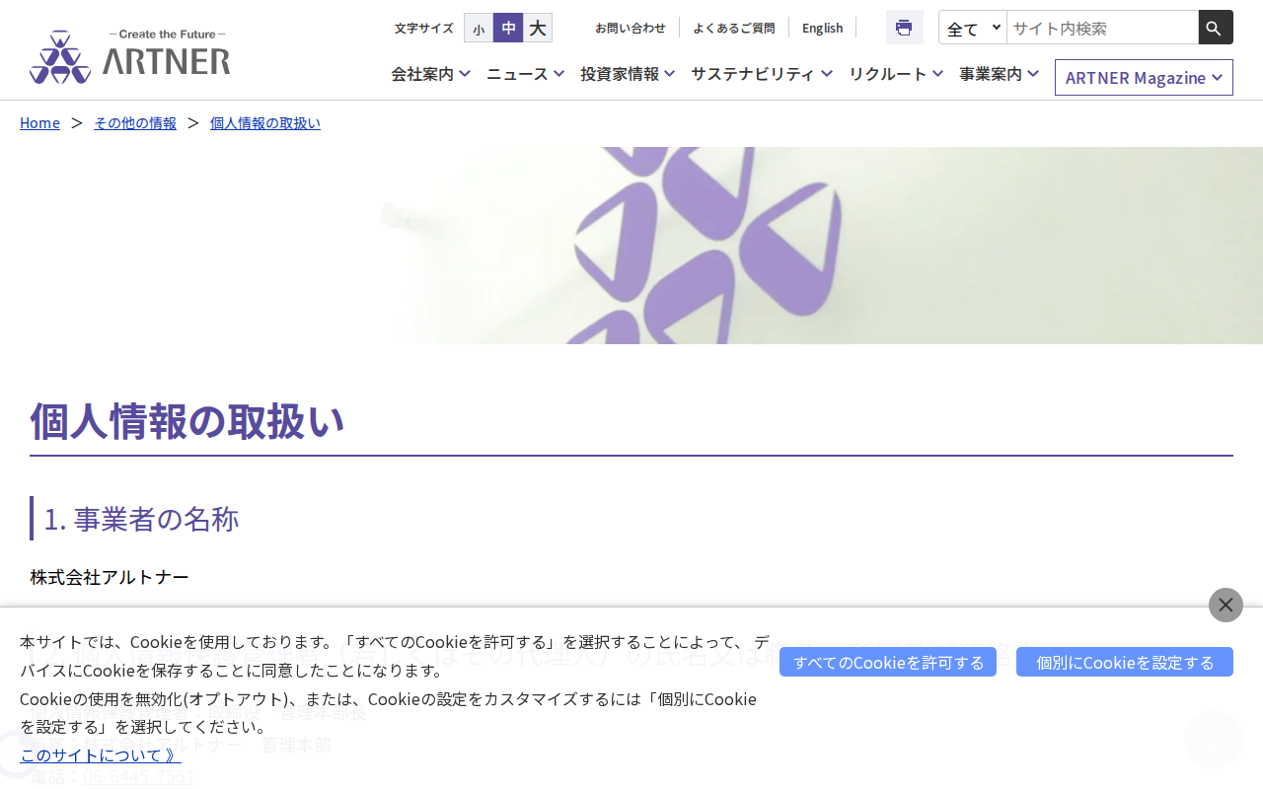Click the 個人情報の取扱い page heading
Viewport: 1263px width, 789px height.
coord(187,421)
